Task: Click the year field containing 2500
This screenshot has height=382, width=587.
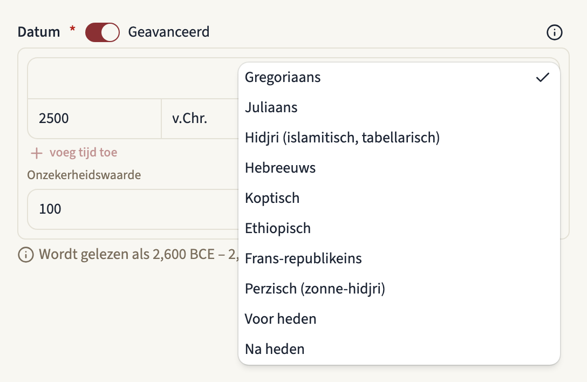Action: [95, 119]
